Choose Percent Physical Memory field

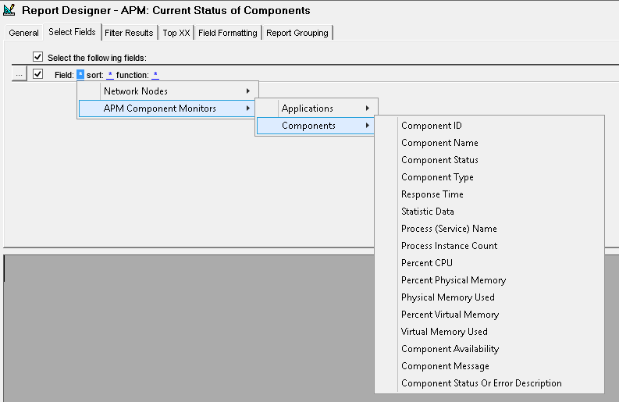pos(489,280)
